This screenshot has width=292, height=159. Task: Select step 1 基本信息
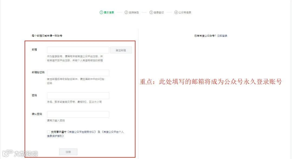coord(107,12)
